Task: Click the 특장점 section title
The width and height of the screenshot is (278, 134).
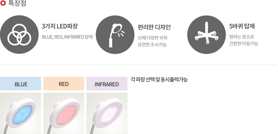Action: [x=17, y=3]
